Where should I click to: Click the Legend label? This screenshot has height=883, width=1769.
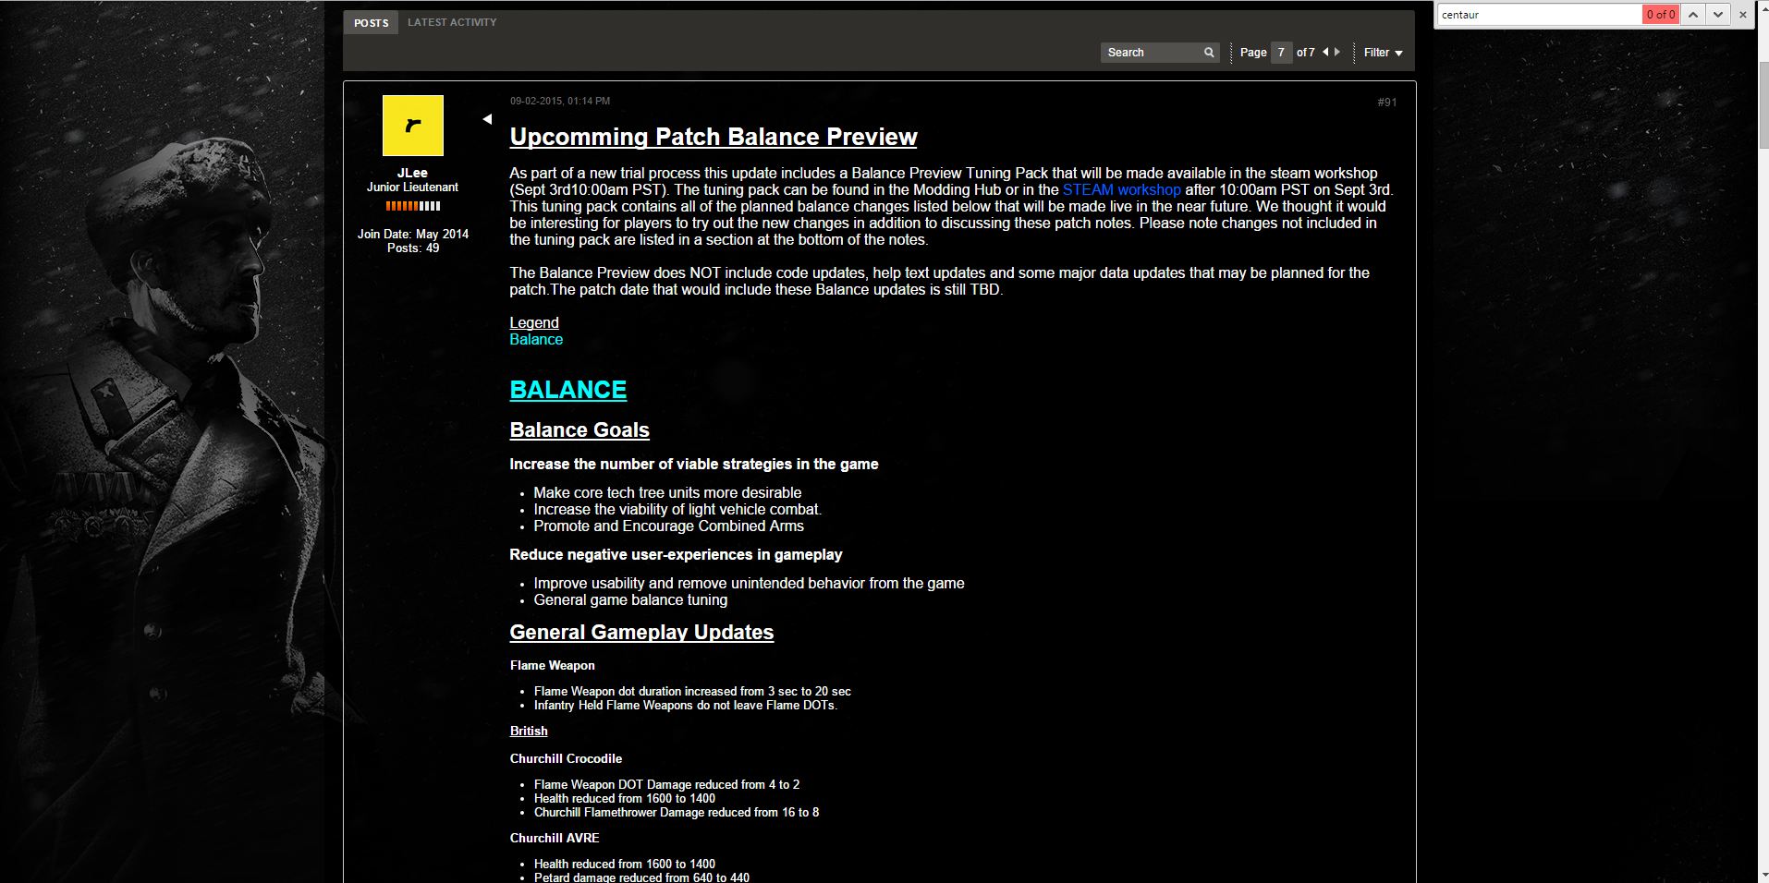click(x=534, y=323)
